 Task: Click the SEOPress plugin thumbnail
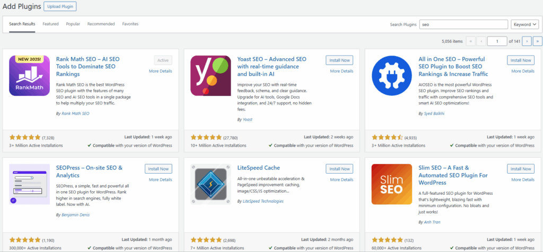(30, 184)
